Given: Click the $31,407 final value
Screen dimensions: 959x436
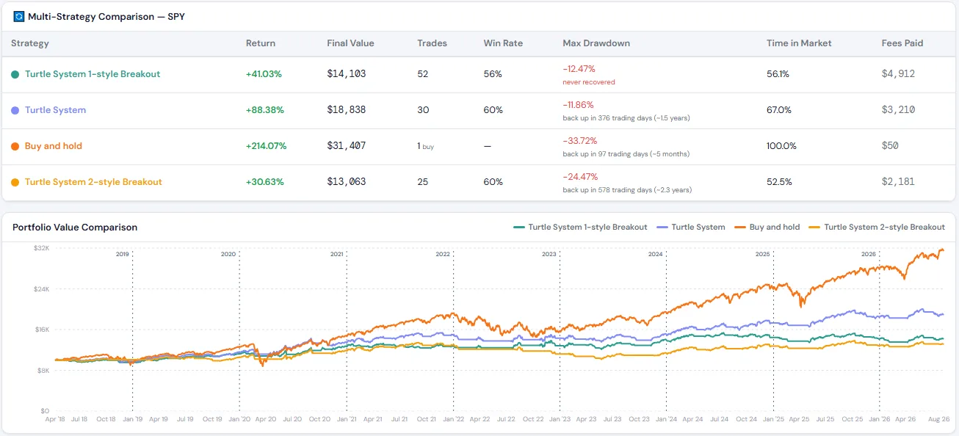Looking at the screenshot, I should click(347, 146).
